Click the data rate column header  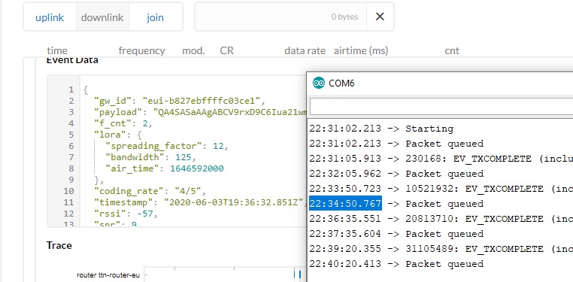[305, 51]
